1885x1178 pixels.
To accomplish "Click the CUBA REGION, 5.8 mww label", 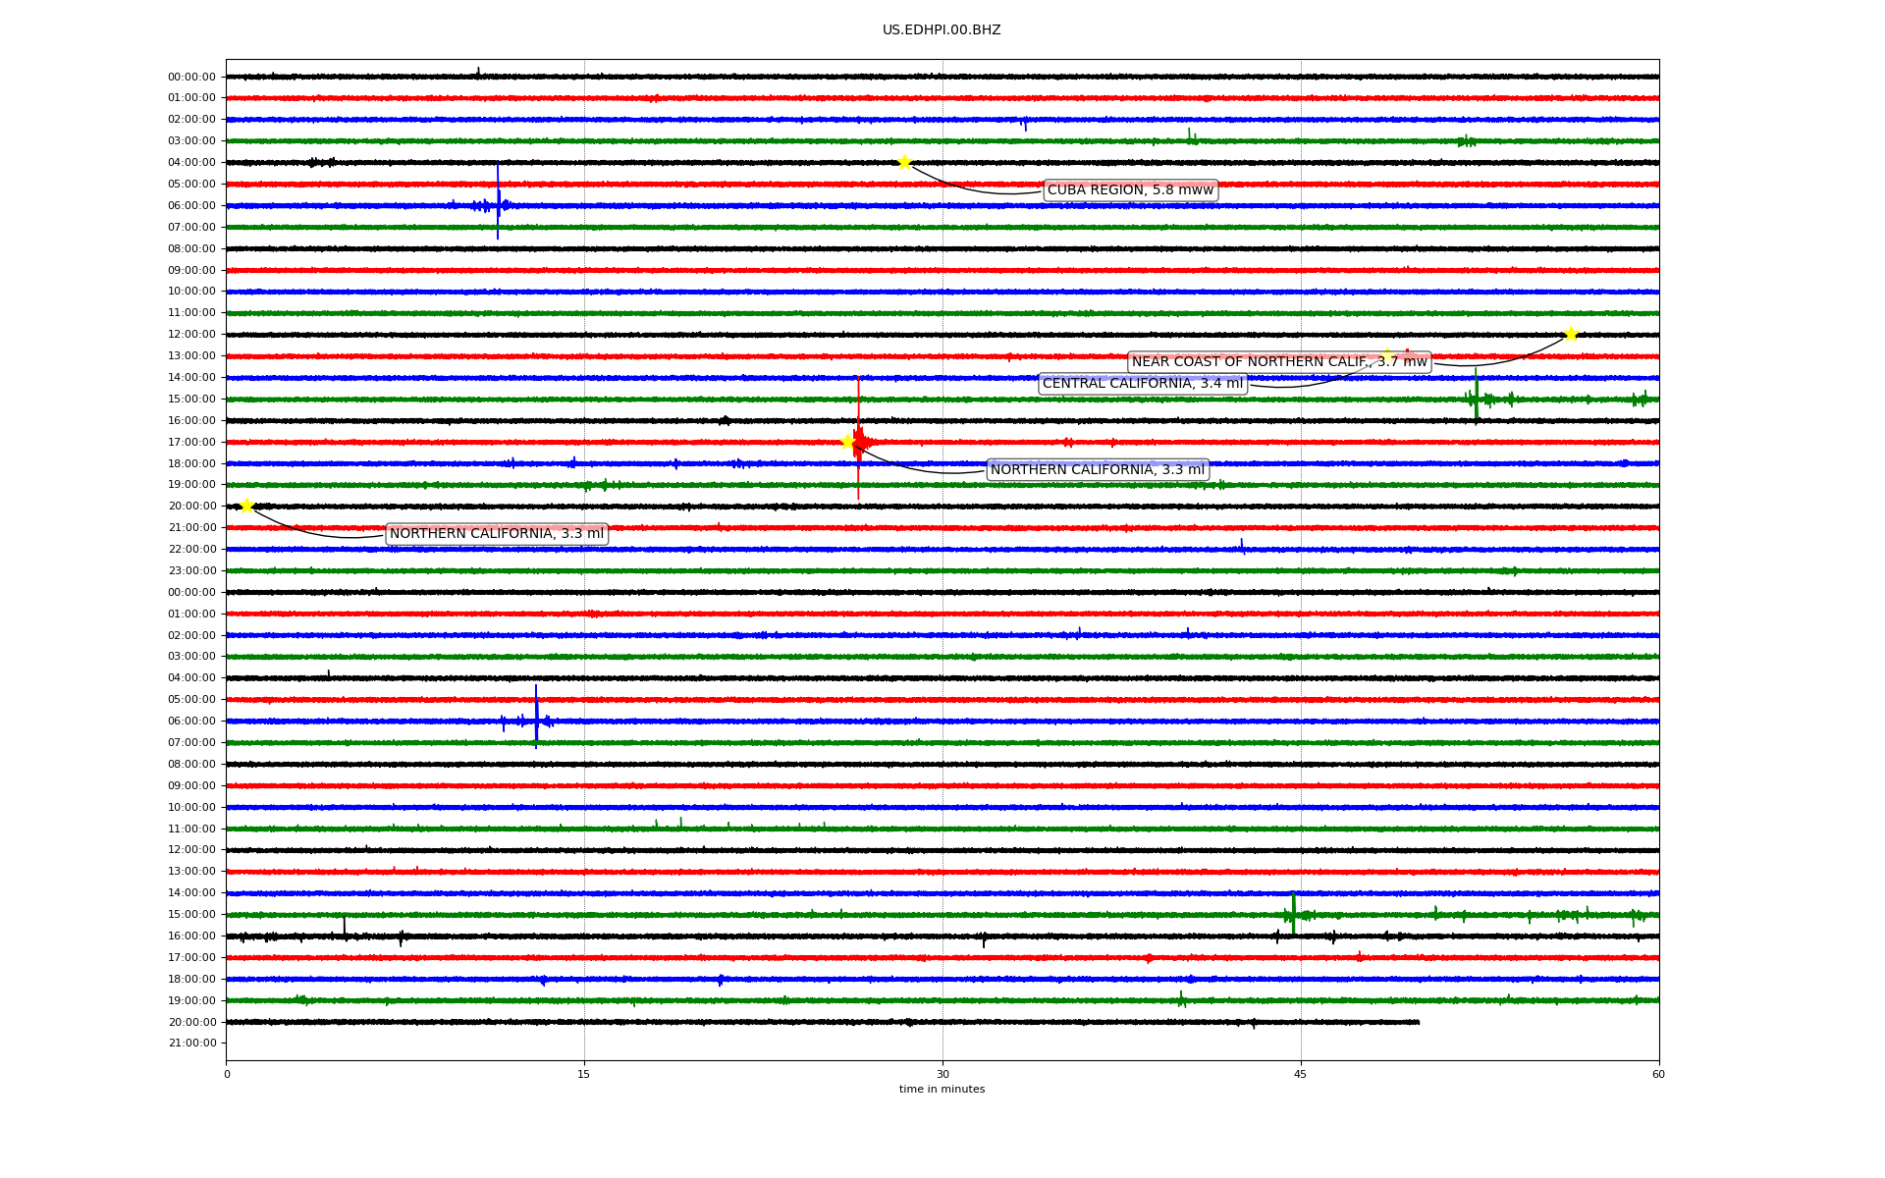I will (x=1130, y=190).
